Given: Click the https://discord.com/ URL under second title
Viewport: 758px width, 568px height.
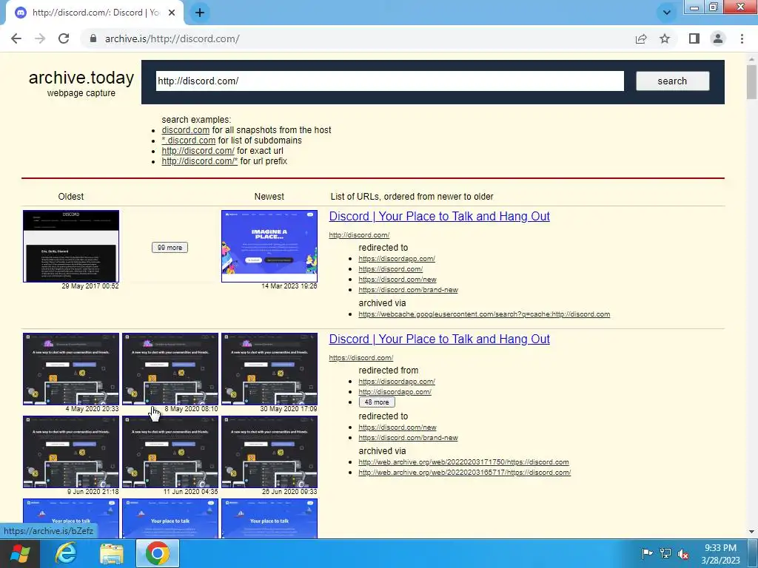Looking at the screenshot, I should coord(361,358).
